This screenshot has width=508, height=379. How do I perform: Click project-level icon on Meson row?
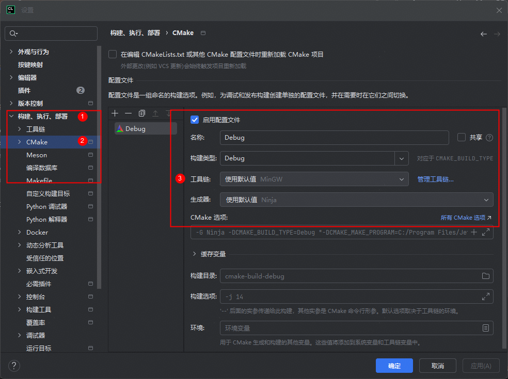pos(91,155)
